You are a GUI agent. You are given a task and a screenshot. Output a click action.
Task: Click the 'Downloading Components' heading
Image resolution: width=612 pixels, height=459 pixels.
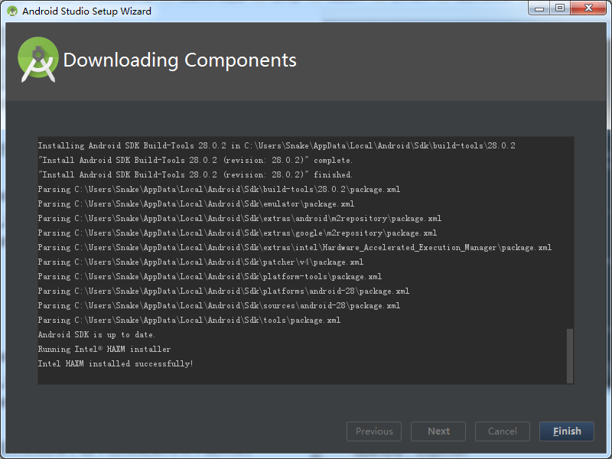(180, 60)
